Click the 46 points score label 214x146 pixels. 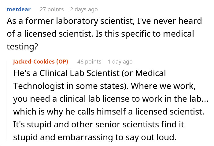[89, 62]
